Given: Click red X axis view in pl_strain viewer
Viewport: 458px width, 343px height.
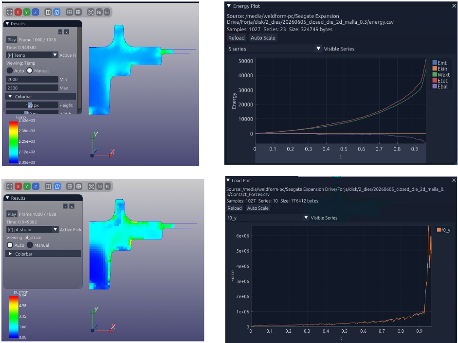Looking at the screenshot, I should (x=18, y=187).
